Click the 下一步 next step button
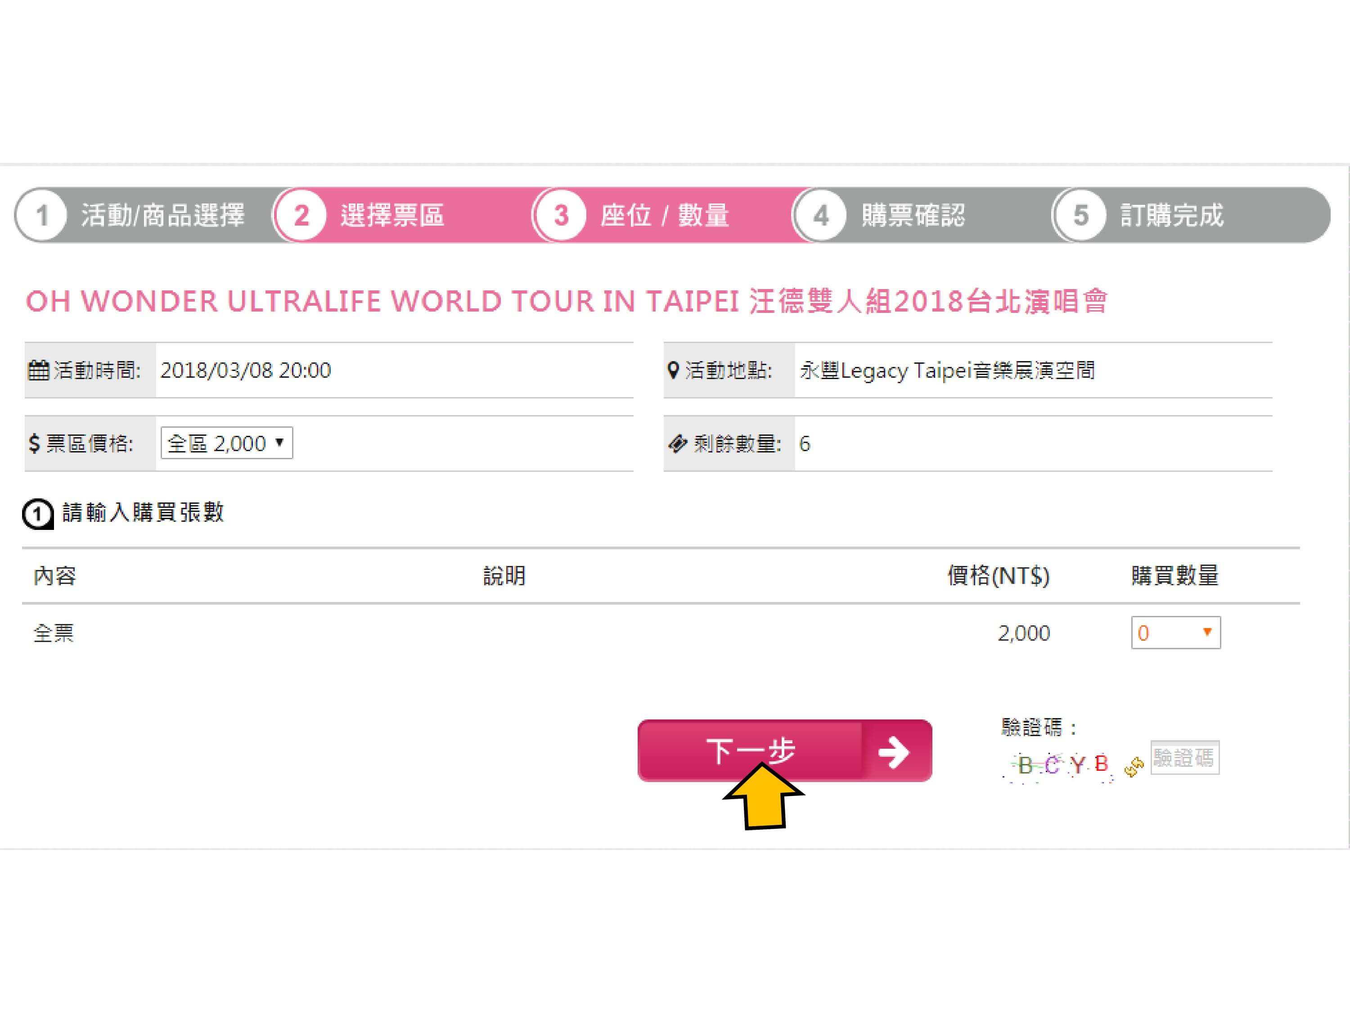1350x1013 pixels. (x=751, y=751)
